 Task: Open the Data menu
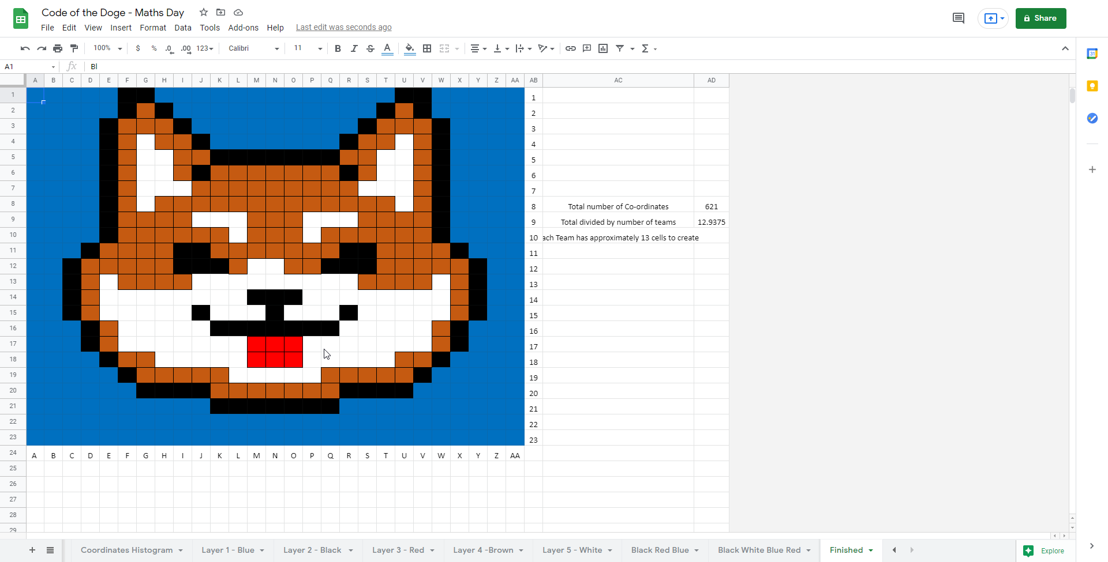pyautogui.click(x=183, y=28)
